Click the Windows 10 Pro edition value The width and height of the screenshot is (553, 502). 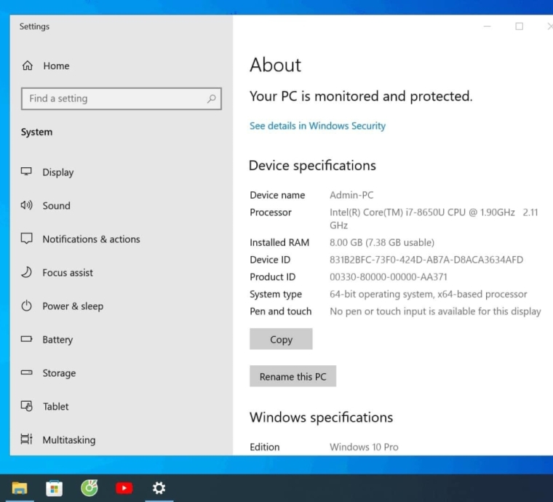[x=364, y=447]
